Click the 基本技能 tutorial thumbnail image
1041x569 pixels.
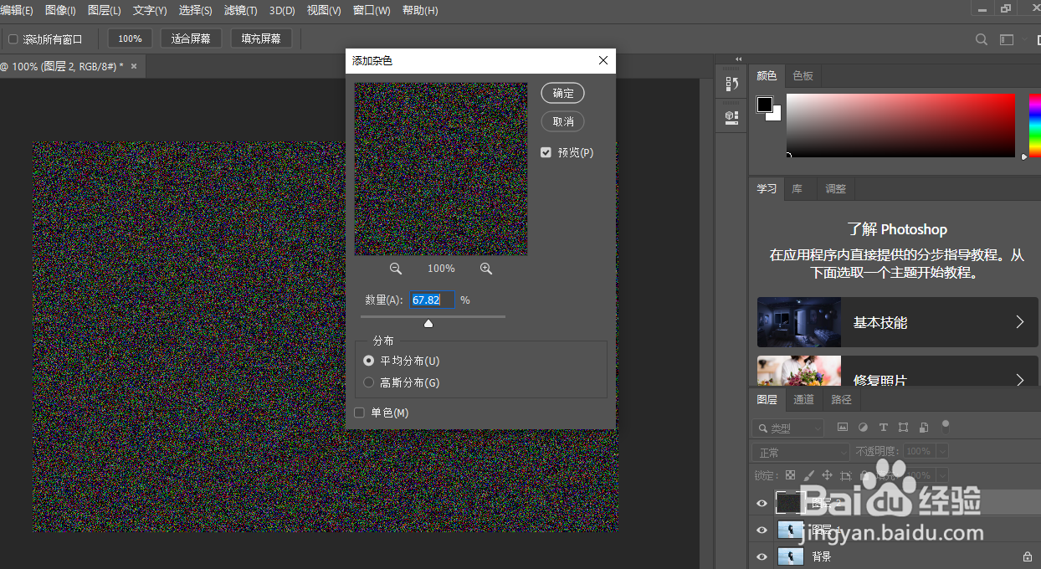pos(799,322)
